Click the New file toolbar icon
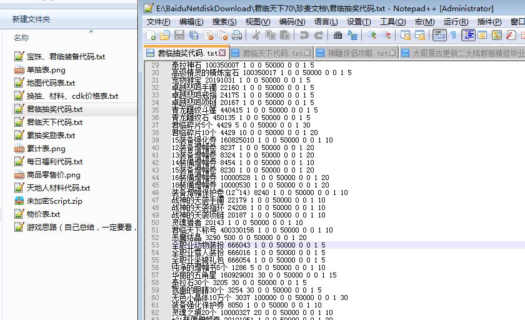Screen dimensions: 525x320 point(151,36)
